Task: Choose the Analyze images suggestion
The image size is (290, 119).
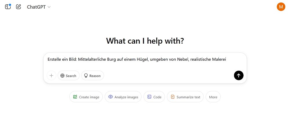Action: pos(123,97)
